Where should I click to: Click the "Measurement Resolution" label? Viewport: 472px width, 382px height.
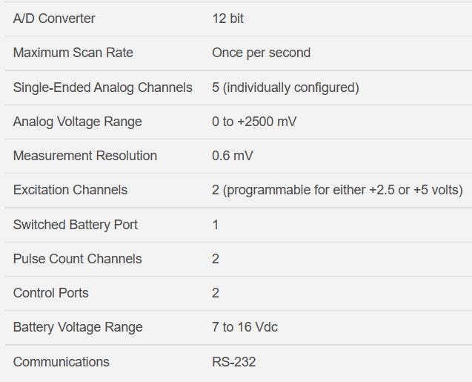(x=85, y=156)
